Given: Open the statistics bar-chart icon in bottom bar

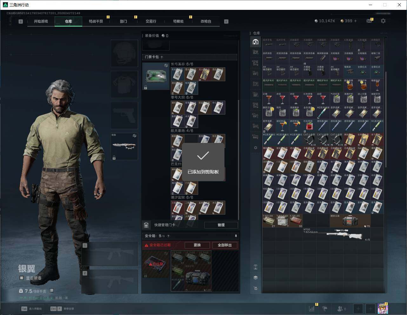Looking at the screenshot, I should [x=312, y=308].
